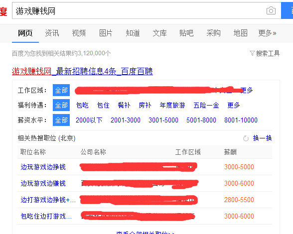Open the 更多» search category menu

point(267,33)
